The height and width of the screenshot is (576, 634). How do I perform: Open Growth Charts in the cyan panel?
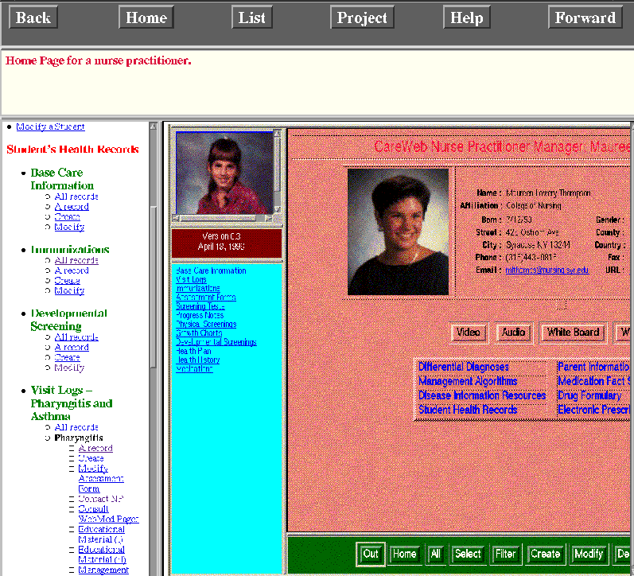[x=200, y=333]
